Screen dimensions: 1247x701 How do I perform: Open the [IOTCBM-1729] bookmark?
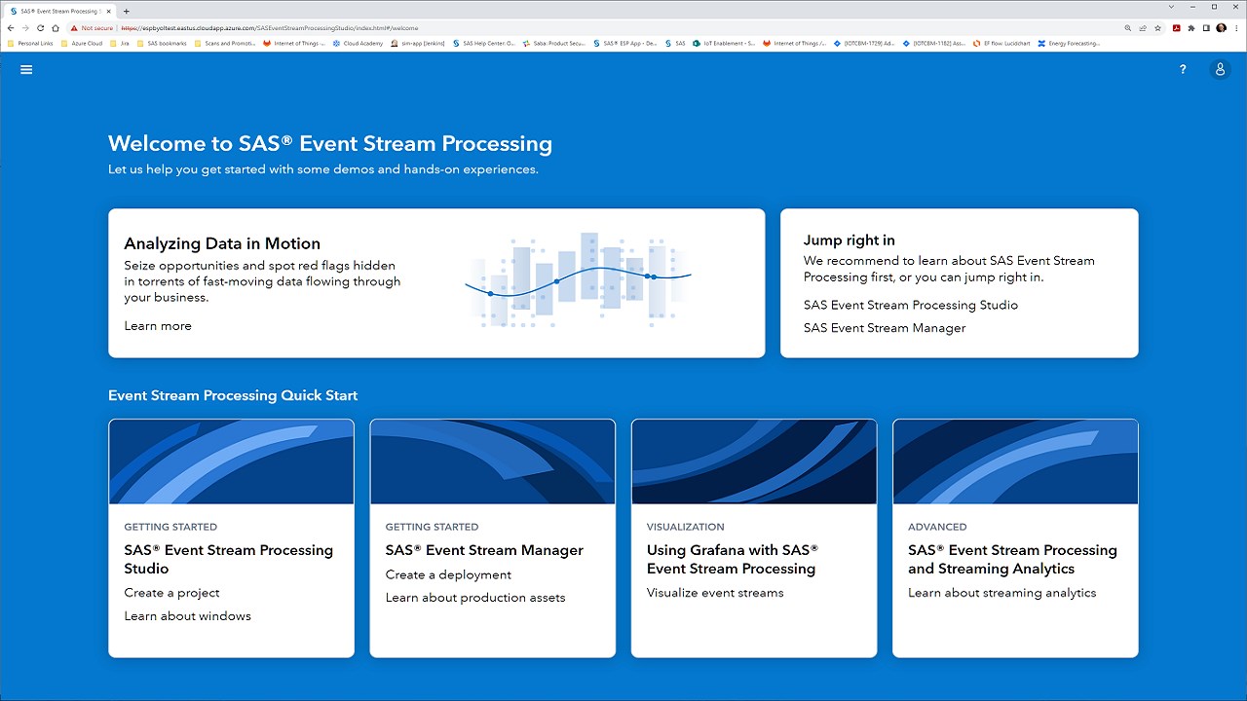(x=865, y=44)
